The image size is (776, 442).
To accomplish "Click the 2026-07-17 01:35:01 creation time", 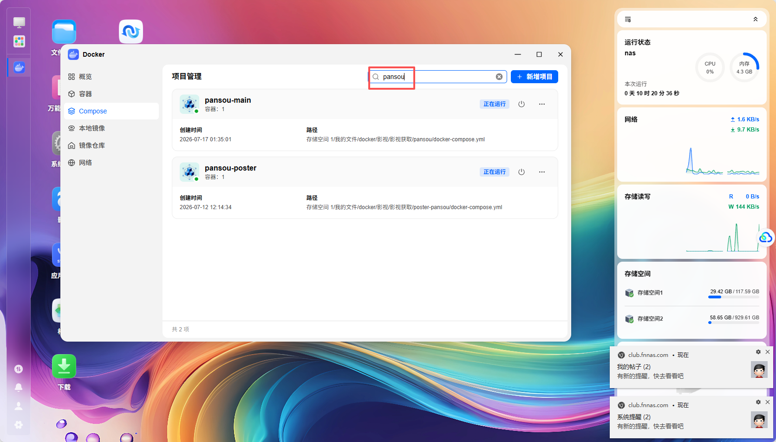I will [x=205, y=139].
